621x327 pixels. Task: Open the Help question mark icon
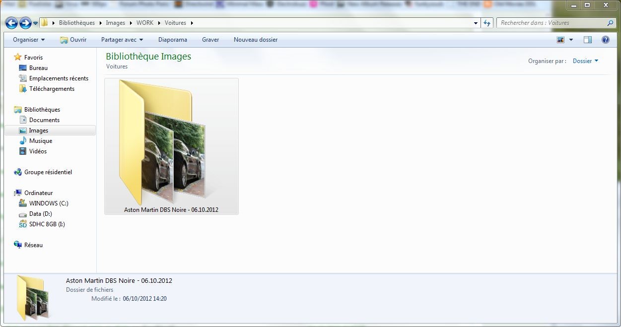pos(605,40)
